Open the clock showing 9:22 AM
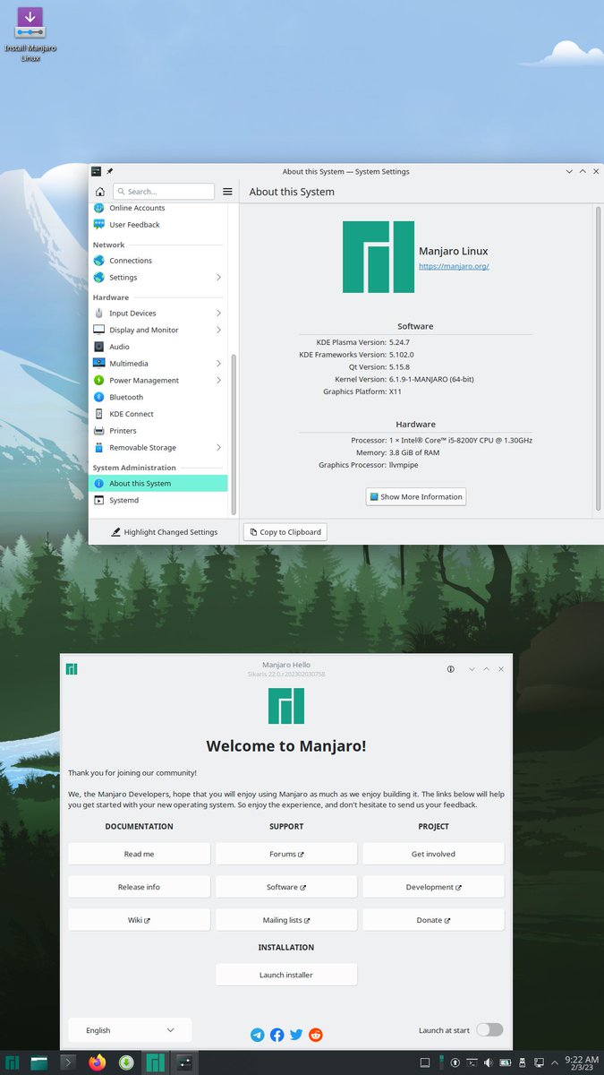The width and height of the screenshot is (604, 1075). pyautogui.click(x=582, y=1062)
